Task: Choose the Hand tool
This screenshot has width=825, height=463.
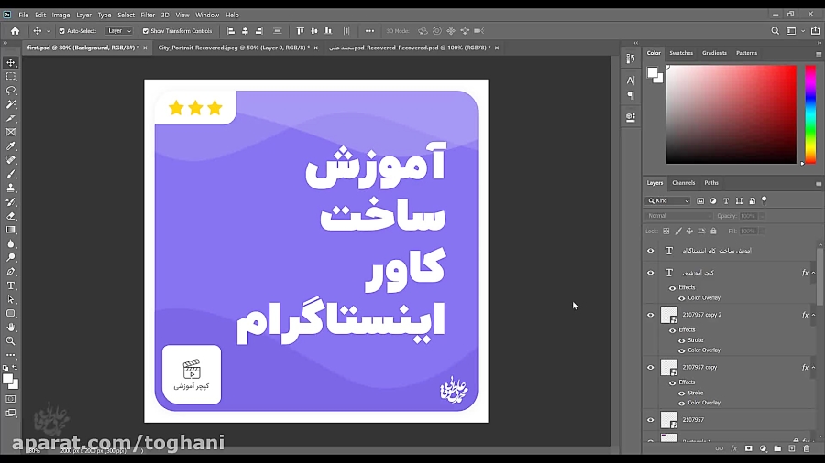Action: tap(11, 327)
